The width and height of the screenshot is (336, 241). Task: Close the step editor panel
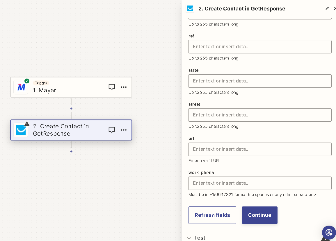[x=335, y=8]
